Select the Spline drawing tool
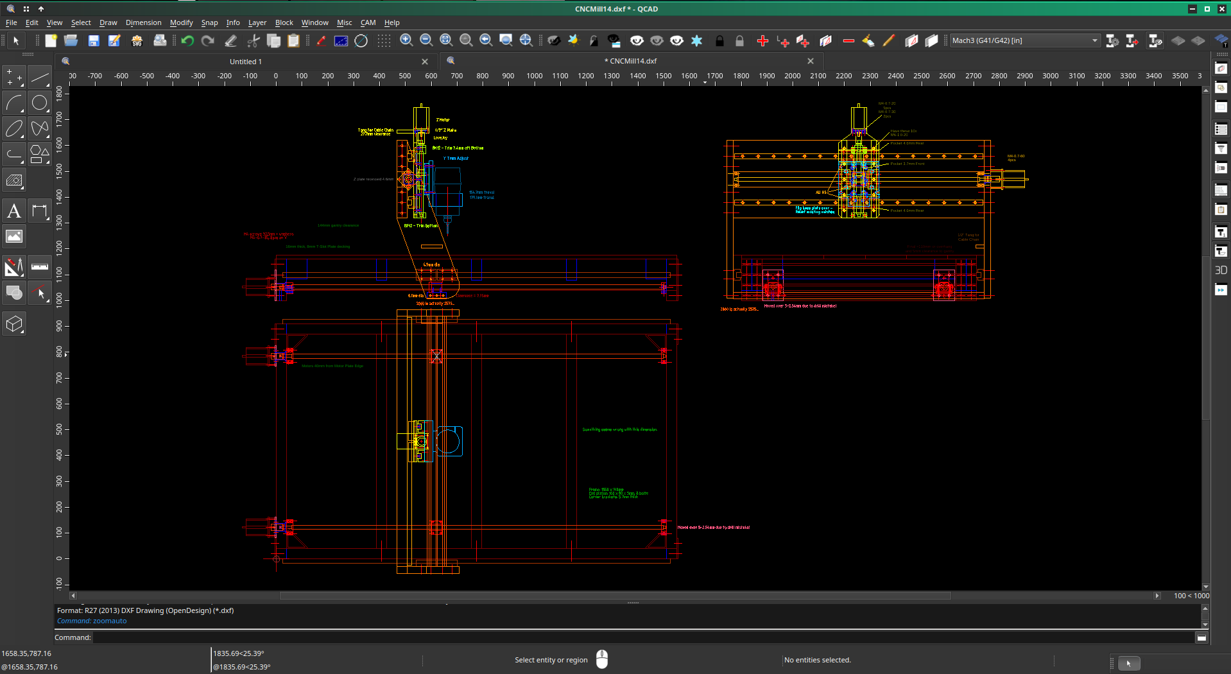1231x674 pixels. pos(40,128)
